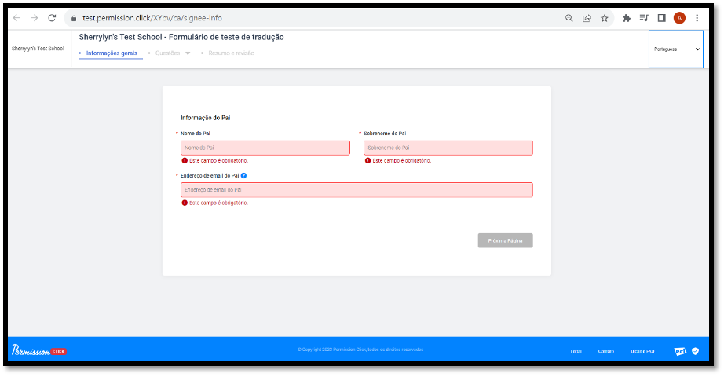724x377 pixels.
Task: Click the Permission Click logo in footer
Action: tap(39, 350)
